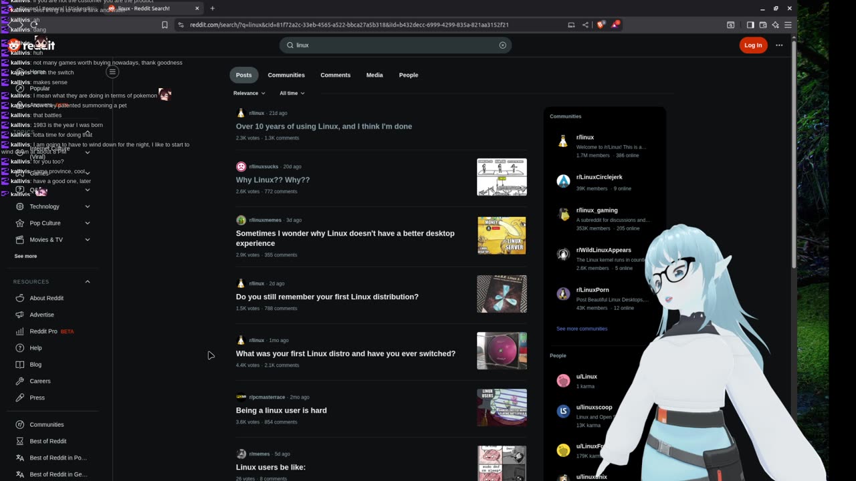Screen dimensions: 856x481
Task: Switch to the Media tab
Action: (x=374, y=75)
